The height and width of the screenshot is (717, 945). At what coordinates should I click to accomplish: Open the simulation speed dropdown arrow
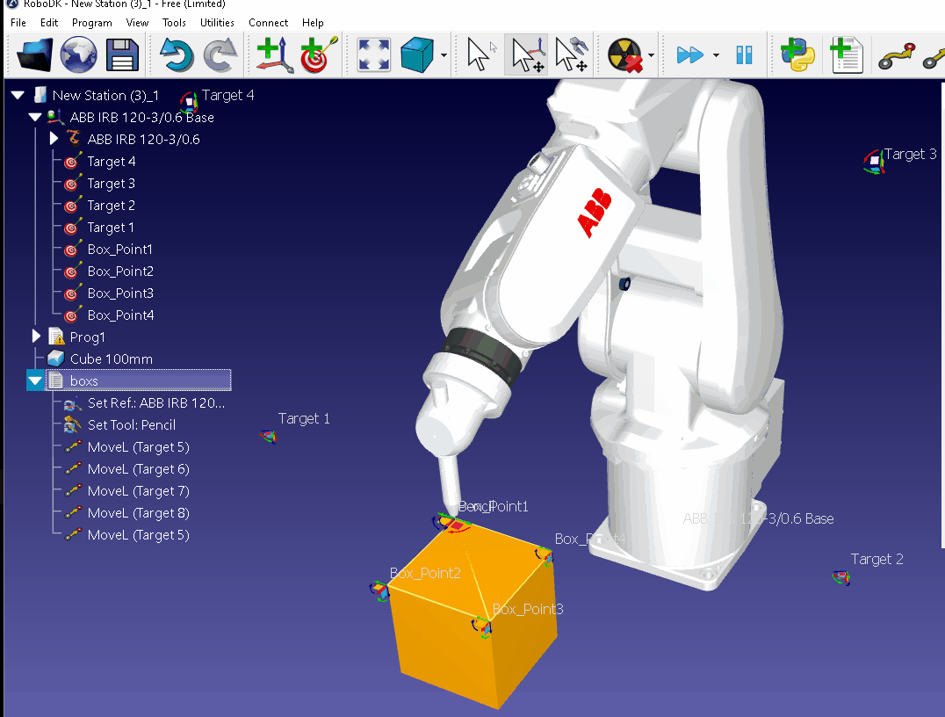(716, 55)
